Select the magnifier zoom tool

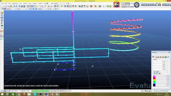(x=40, y=6)
